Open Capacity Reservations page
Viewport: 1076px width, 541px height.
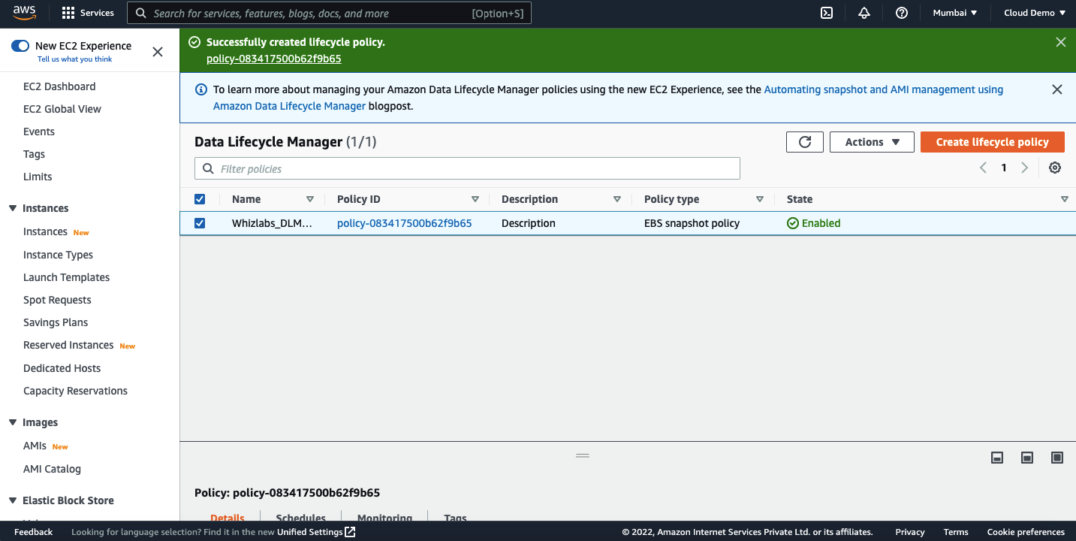coord(75,391)
